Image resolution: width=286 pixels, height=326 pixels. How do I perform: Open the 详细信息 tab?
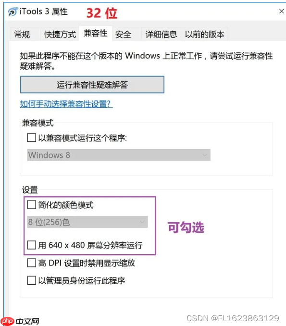click(161, 34)
